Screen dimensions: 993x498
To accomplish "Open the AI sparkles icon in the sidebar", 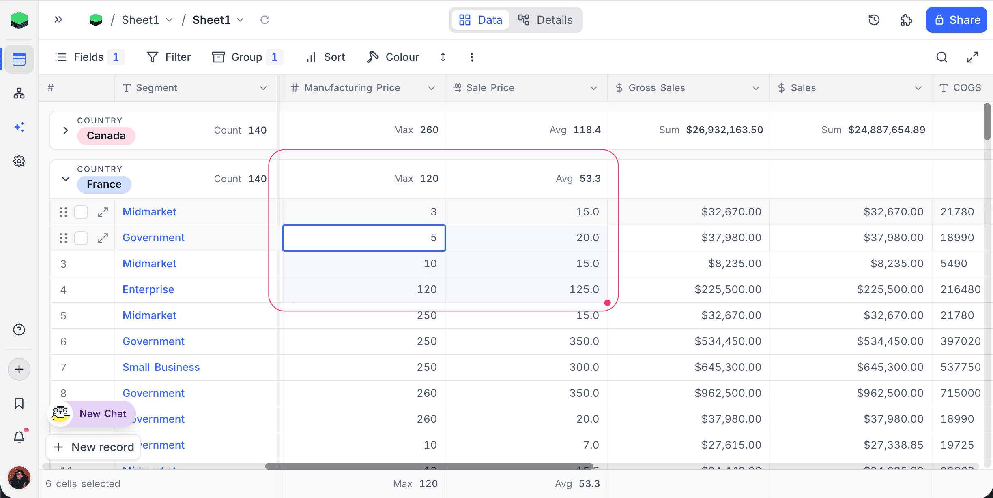I will coord(19,127).
